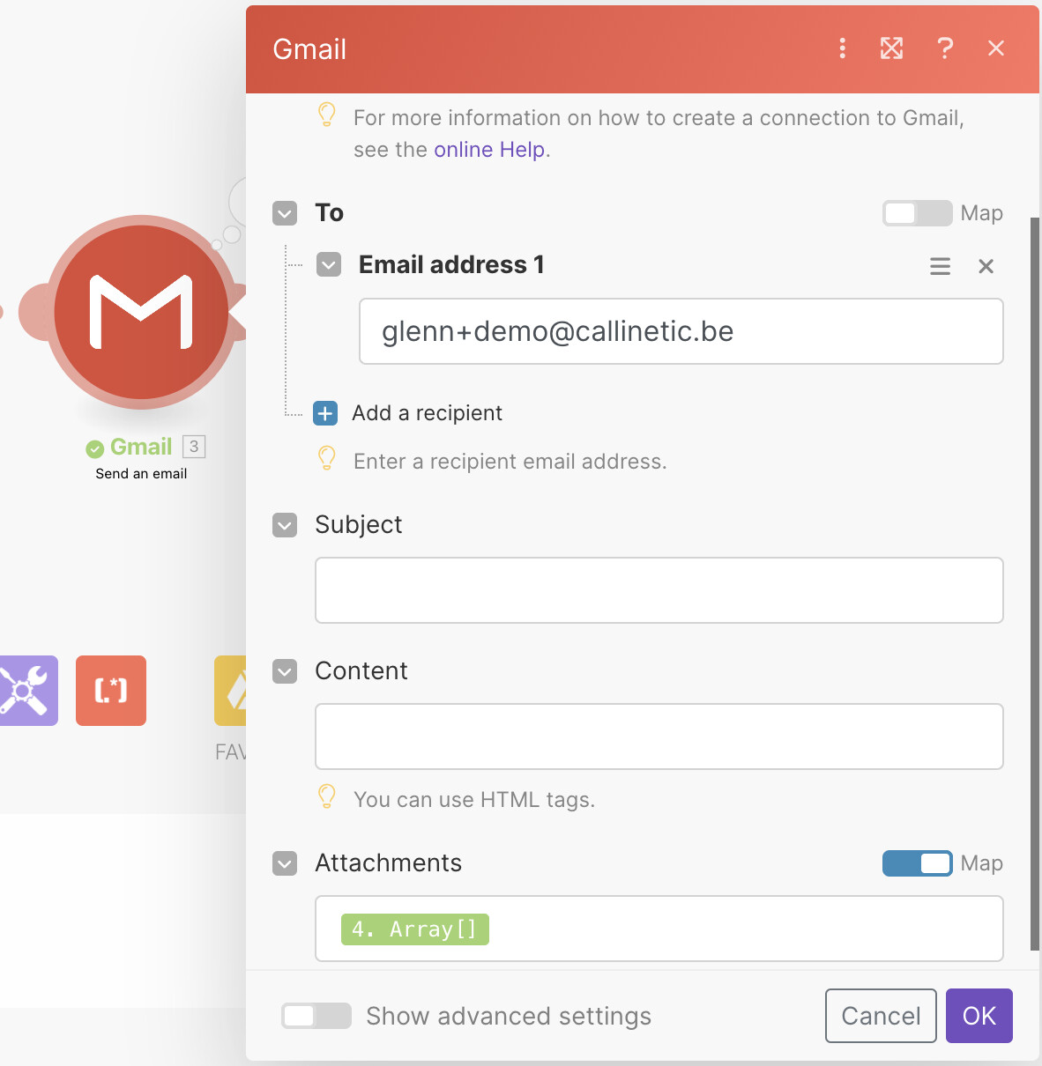Click the green check status icon beside Gmail
1042x1066 pixels.
click(x=95, y=449)
